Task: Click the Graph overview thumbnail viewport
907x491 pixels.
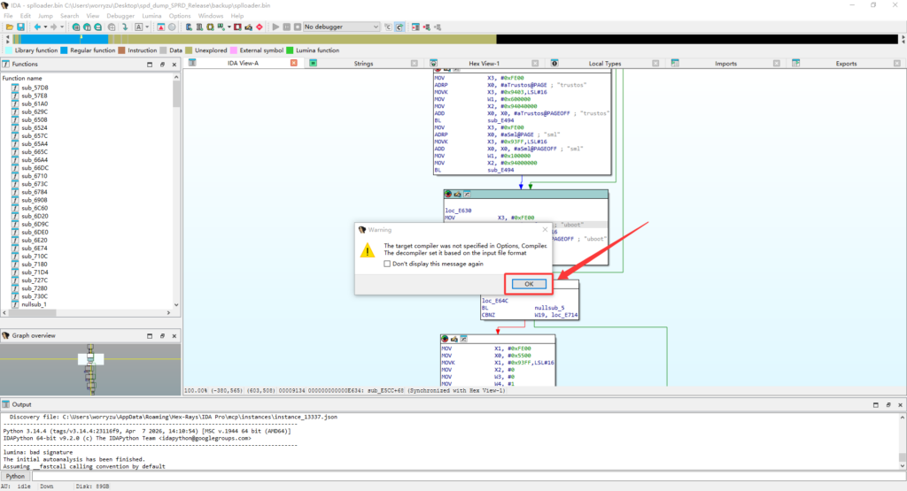Action: [x=91, y=358]
